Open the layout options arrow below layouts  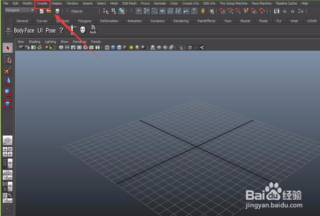(x=7, y=209)
